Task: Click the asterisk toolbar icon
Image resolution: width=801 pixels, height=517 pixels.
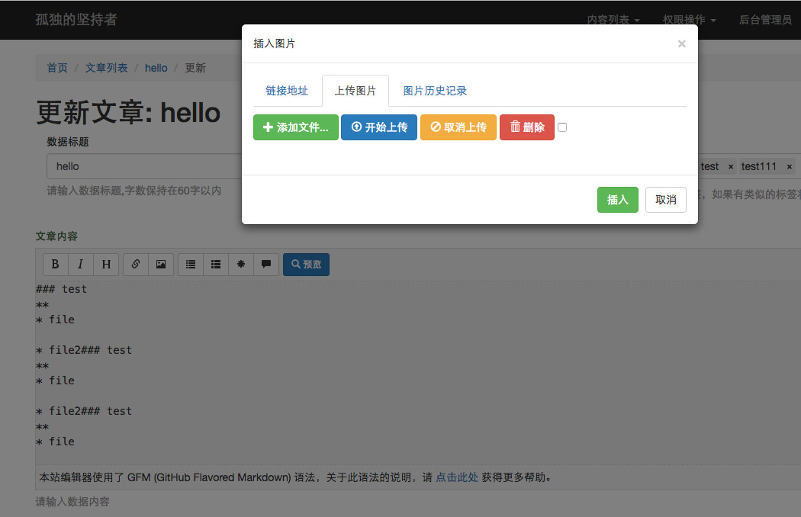Action: (x=241, y=264)
